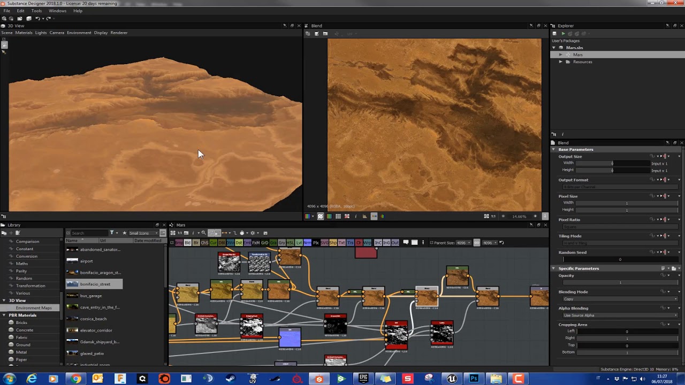Screen dimensions: 685x385
Task: Add a Curve node from graph toolbar
Action: 213,243
